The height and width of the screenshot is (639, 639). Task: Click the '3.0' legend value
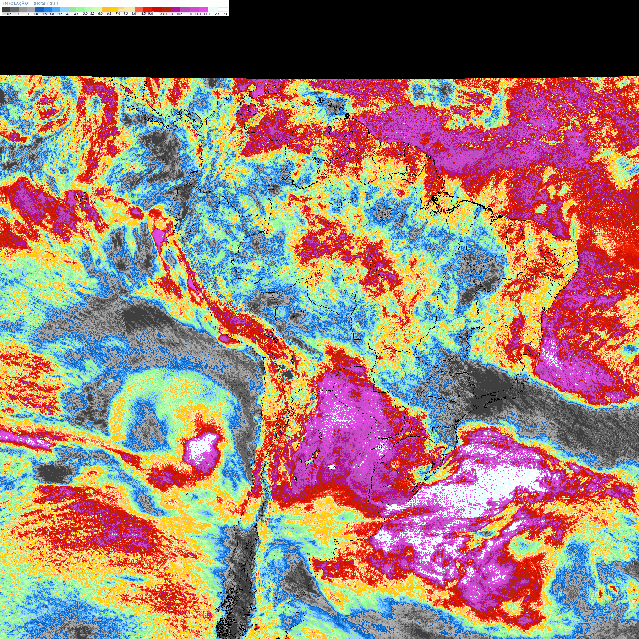[x=51, y=14]
